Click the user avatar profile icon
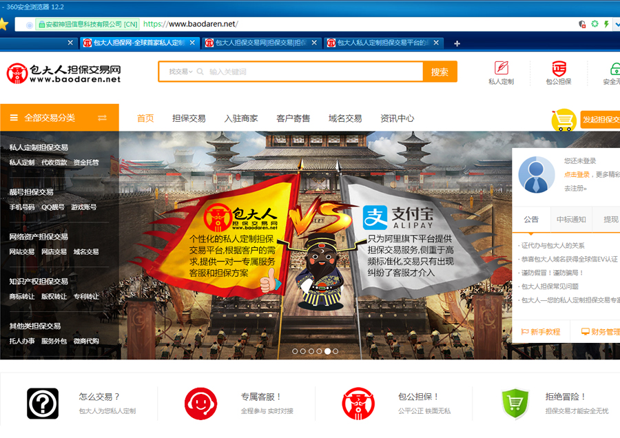Screen dimensions: 620x438 tap(537, 175)
